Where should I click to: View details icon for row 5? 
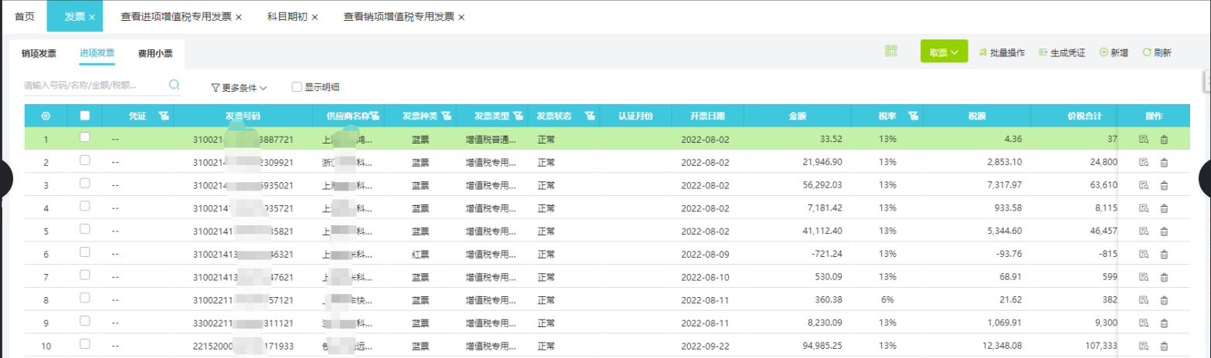click(1143, 231)
